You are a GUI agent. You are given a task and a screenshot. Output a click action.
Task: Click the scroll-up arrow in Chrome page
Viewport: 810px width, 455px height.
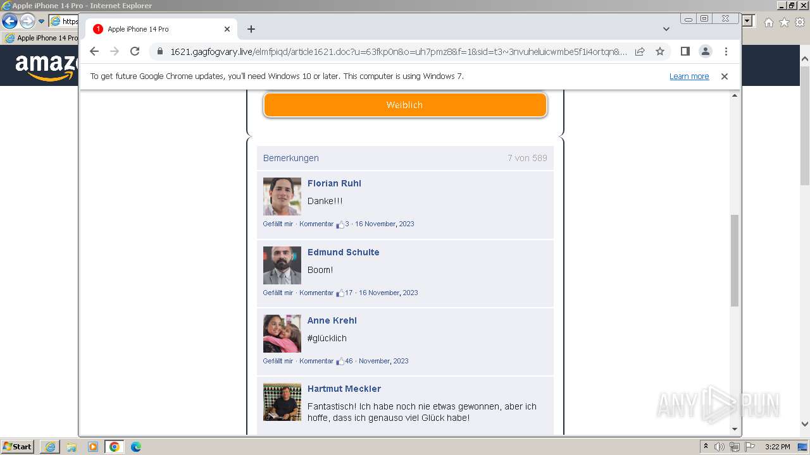point(735,95)
